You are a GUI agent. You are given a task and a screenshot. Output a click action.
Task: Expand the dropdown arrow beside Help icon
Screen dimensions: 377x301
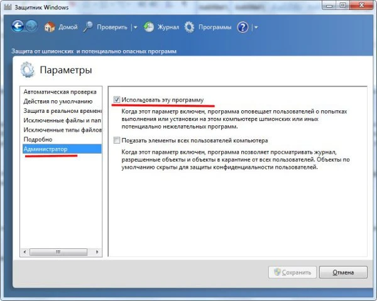pos(256,28)
